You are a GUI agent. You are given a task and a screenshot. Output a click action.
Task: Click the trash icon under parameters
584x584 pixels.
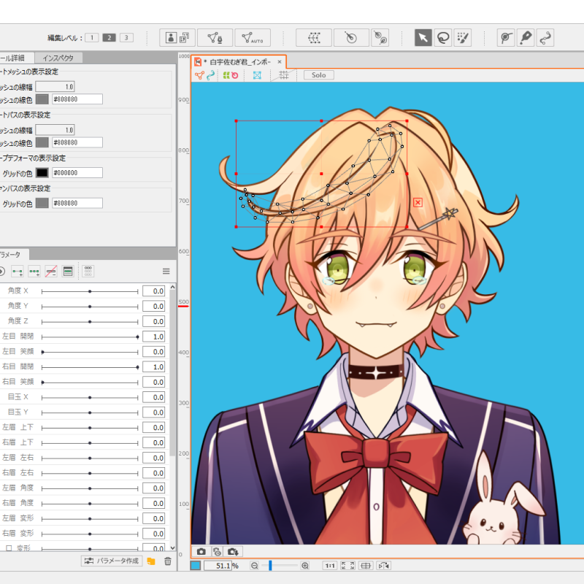click(168, 561)
